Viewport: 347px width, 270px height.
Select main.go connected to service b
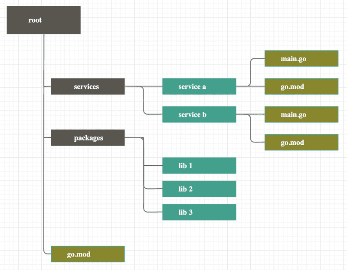pyautogui.click(x=301, y=114)
